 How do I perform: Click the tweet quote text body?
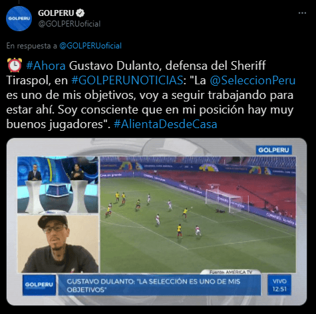151,95
